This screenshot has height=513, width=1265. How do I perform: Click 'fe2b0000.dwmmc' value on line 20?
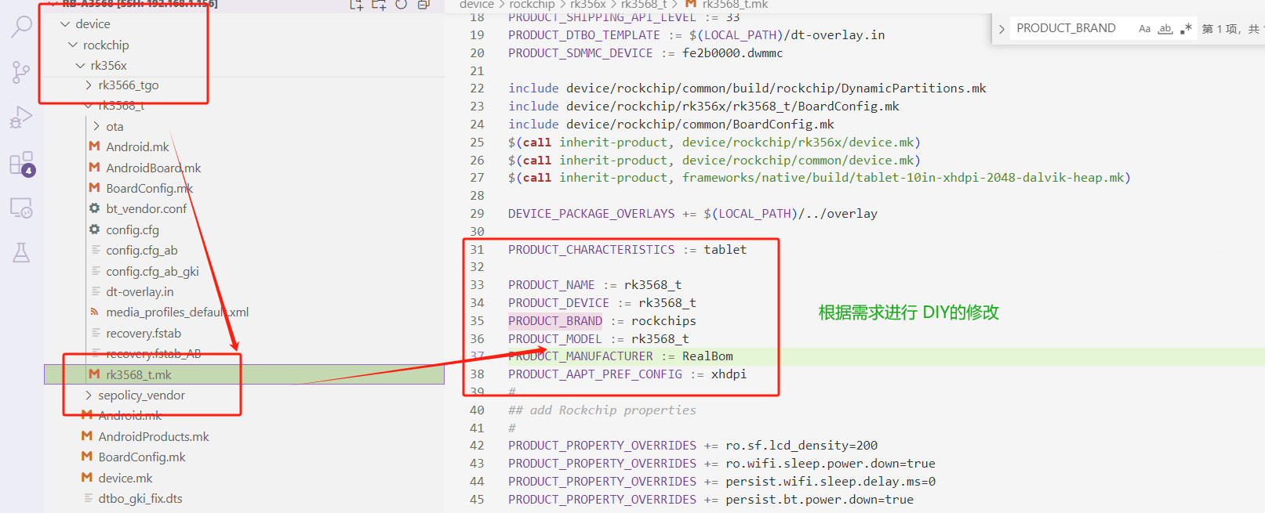tap(732, 53)
